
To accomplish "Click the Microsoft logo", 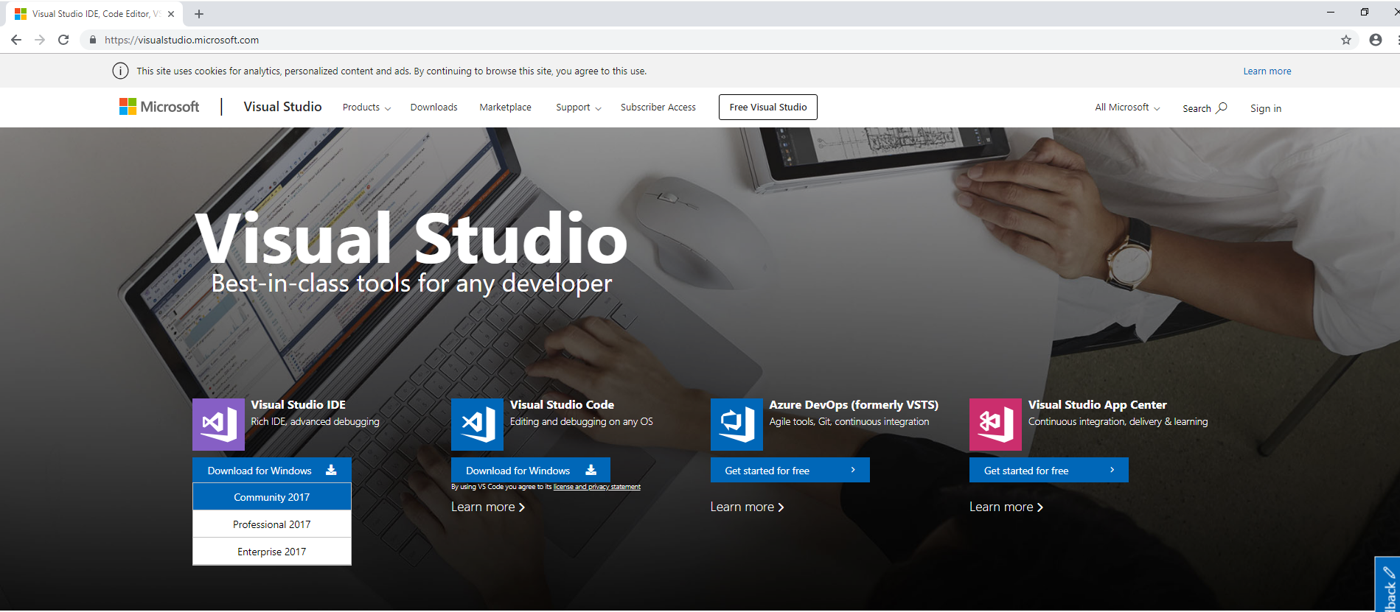I will click(x=159, y=107).
